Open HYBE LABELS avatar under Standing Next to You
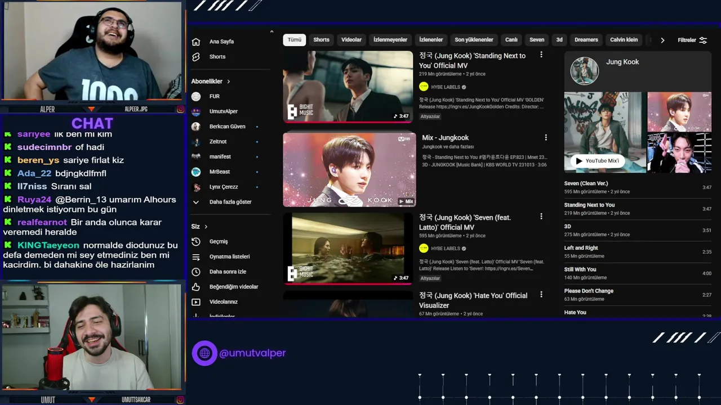The image size is (721, 405). pyautogui.click(x=424, y=87)
